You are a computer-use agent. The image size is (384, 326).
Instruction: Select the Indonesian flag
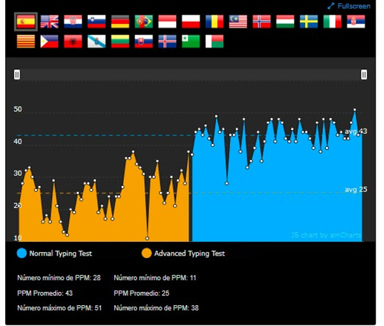click(x=168, y=22)
